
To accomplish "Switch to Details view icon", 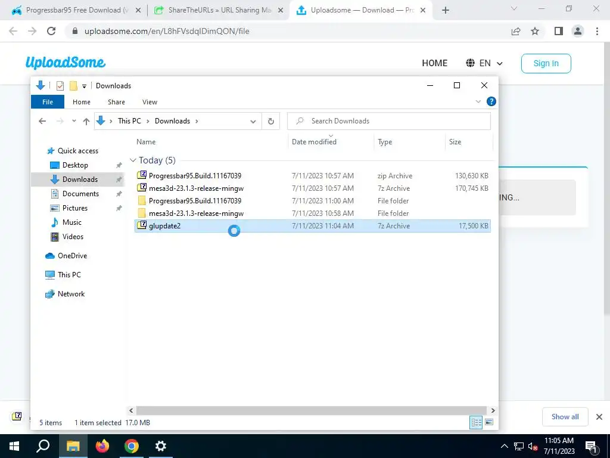I will click(476, 423).
